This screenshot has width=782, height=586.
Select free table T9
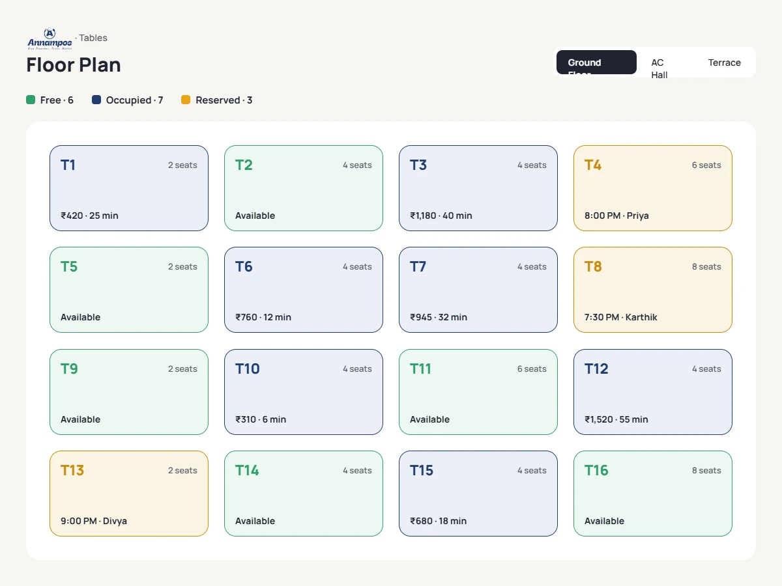tap(129, 392)
